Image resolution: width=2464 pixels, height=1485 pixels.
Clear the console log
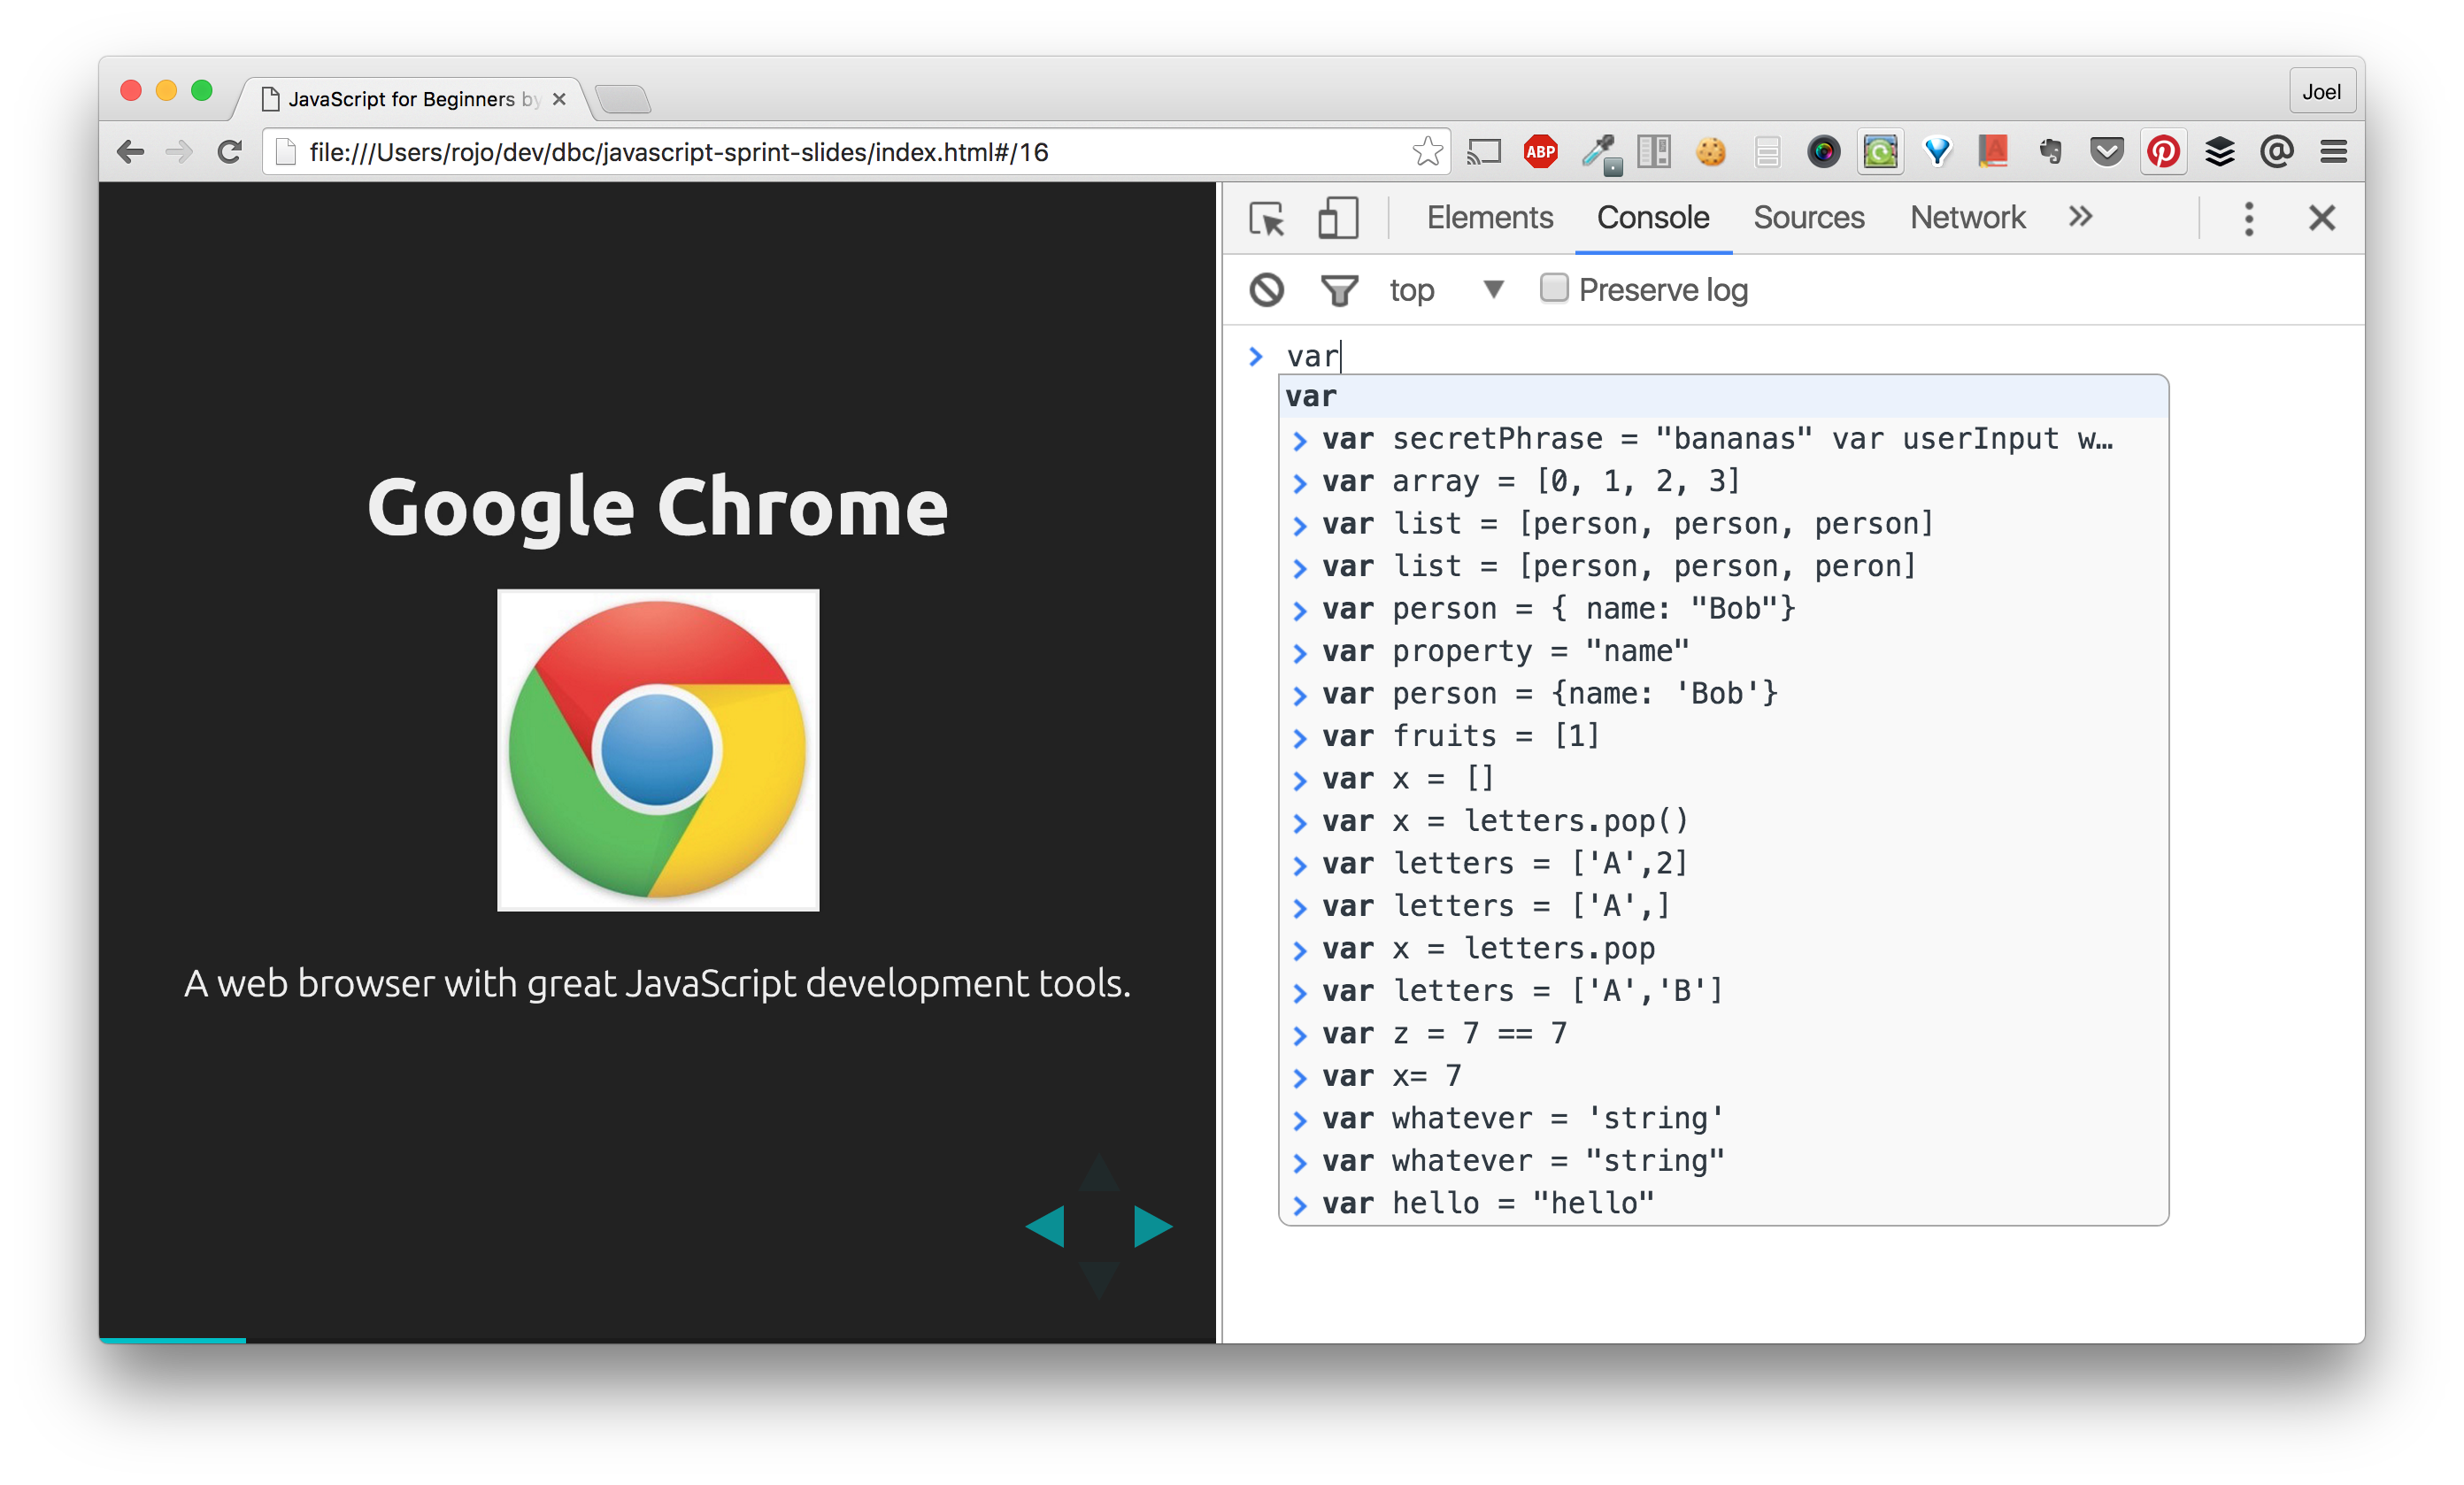point(1266,290)
